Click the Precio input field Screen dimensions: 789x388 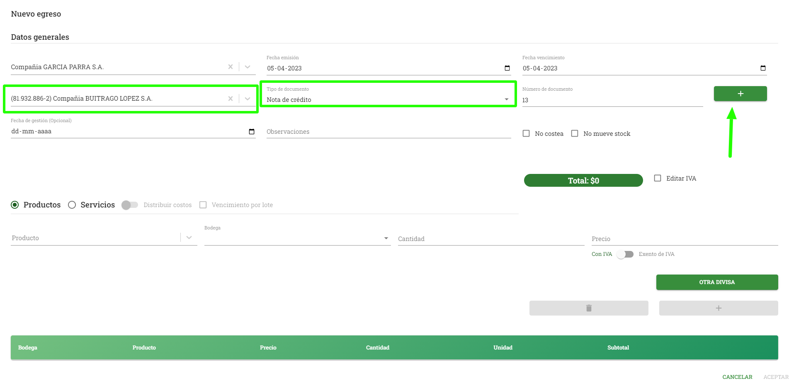click(x=685, y=239)
